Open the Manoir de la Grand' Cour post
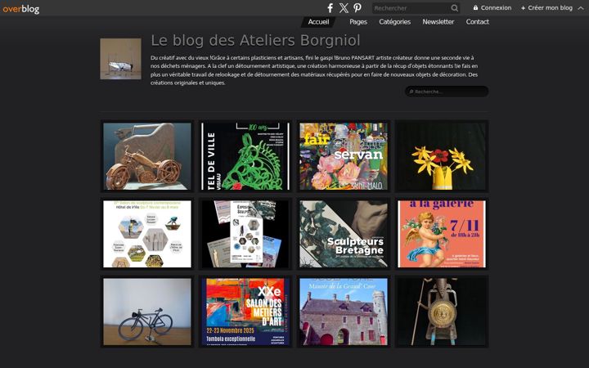The image size is (589, 368). (344, 312)
